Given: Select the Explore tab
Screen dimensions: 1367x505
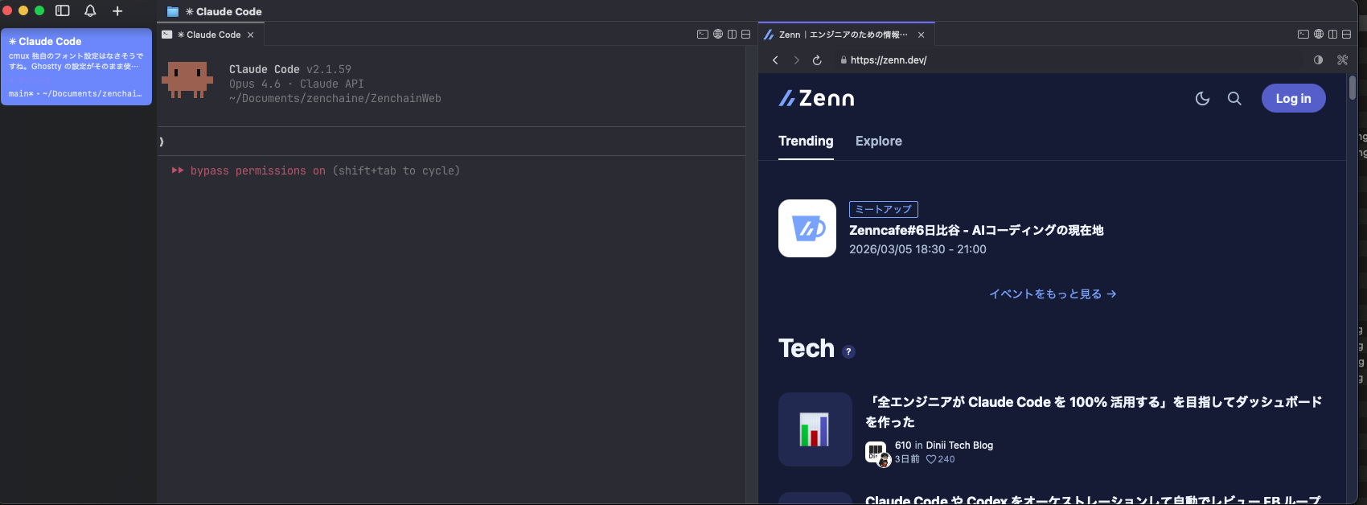Looking at the screenshot, I should pyautogui.click(x=878, y=142).
